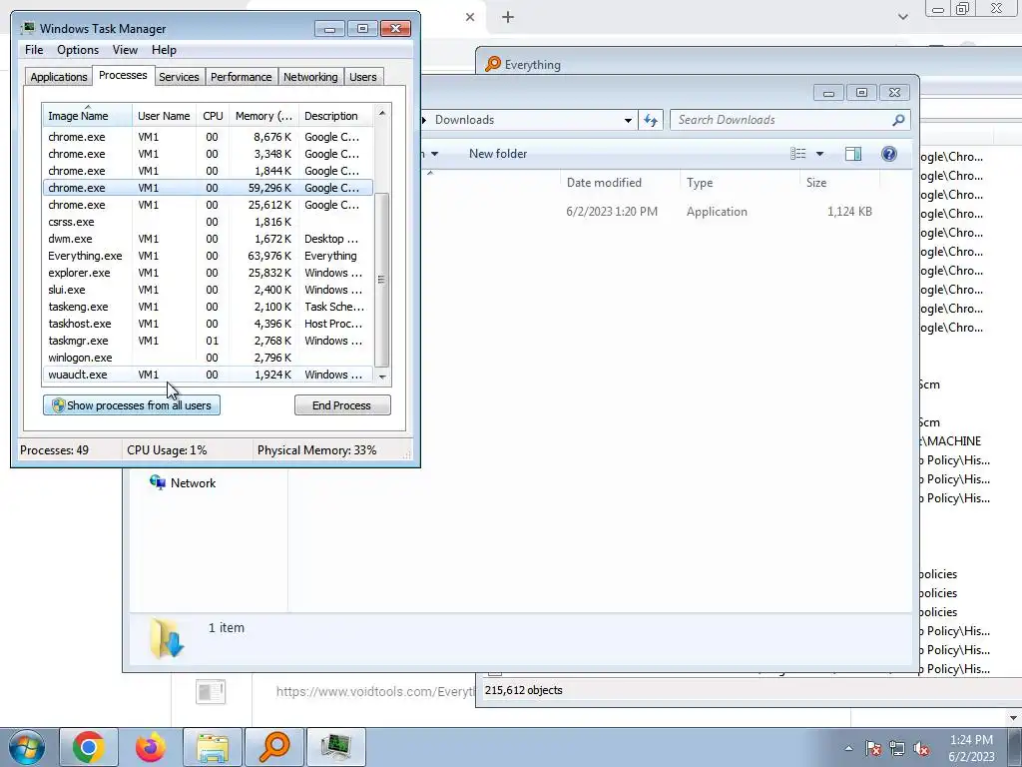Select taskhost.exe process row

pos(208,324)
